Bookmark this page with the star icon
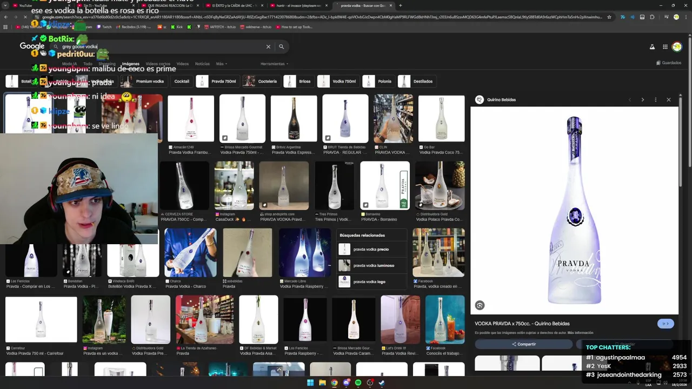692x389 pixels. pos(609,17)
